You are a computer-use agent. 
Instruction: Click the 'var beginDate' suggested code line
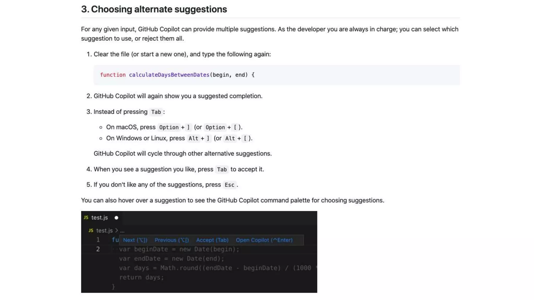(179, 249)
